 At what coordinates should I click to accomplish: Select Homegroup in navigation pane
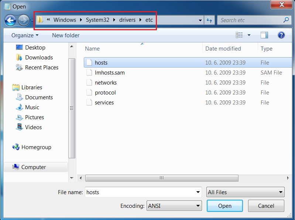pyautogui.click(x=36, y=147)
